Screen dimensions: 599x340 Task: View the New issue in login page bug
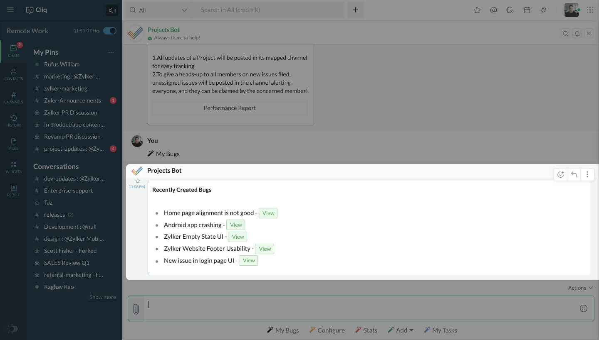coord(249,261)
